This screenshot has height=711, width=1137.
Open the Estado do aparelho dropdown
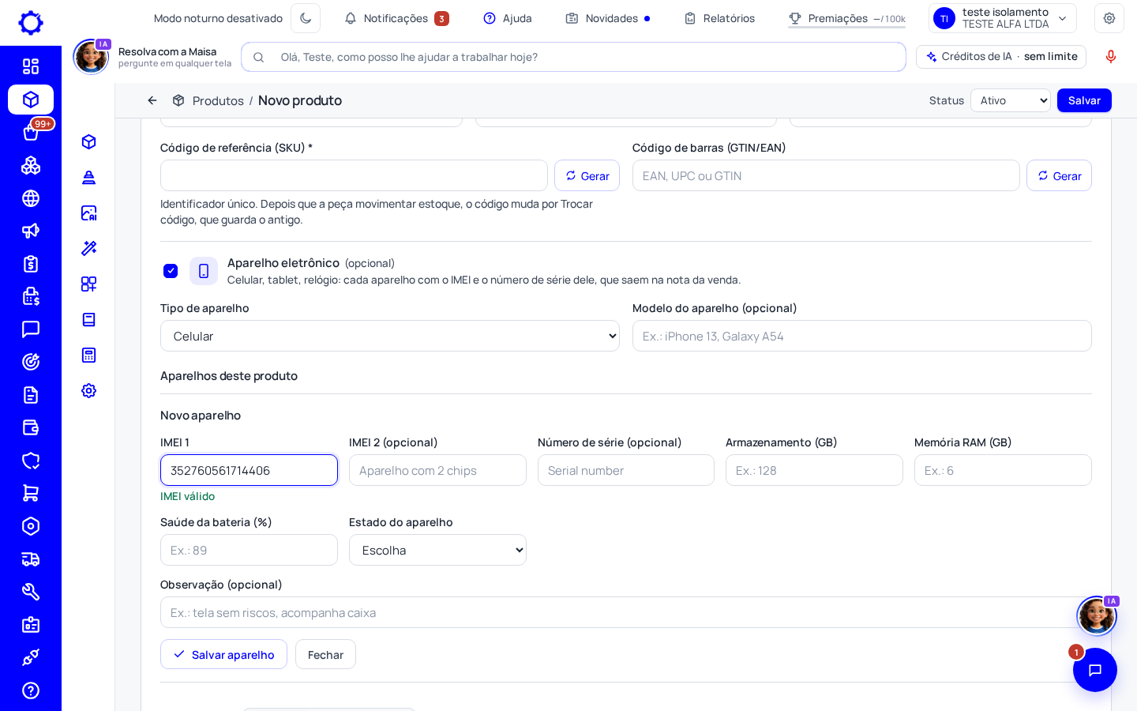click(x=437, y=550)
